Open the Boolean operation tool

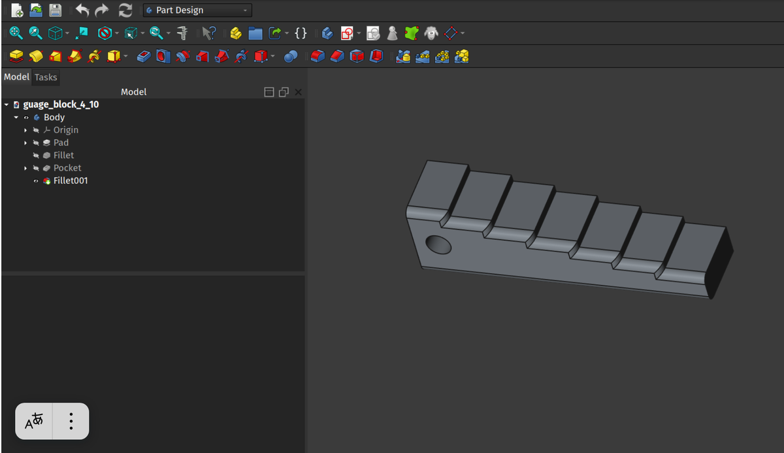pyautogui.click(x=291, y=57)
